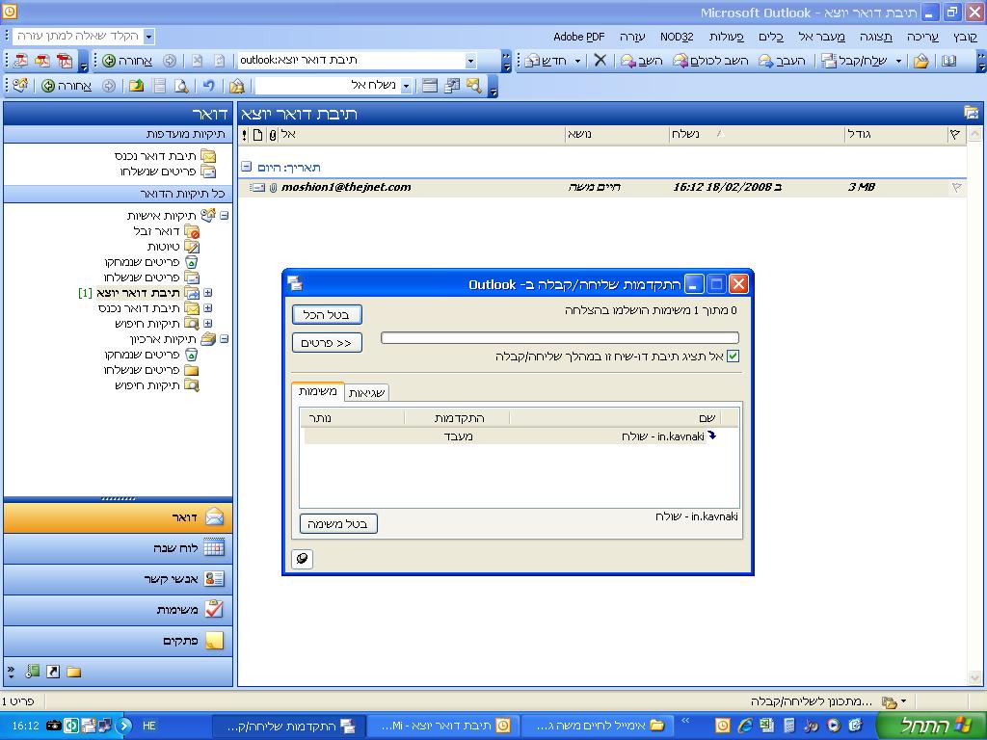
Task: Open the Send/Receive (שלח/קבל) dropdown arrow
Action: click(898, 61)
